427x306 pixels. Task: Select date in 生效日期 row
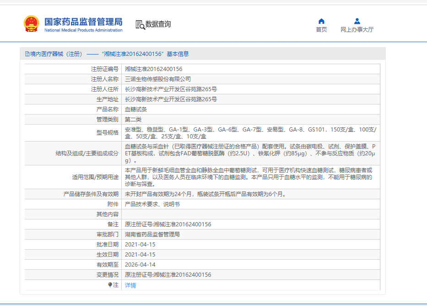[x=140, y=255]
